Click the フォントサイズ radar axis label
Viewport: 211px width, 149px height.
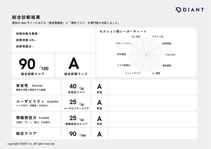(x=133, y=73)
